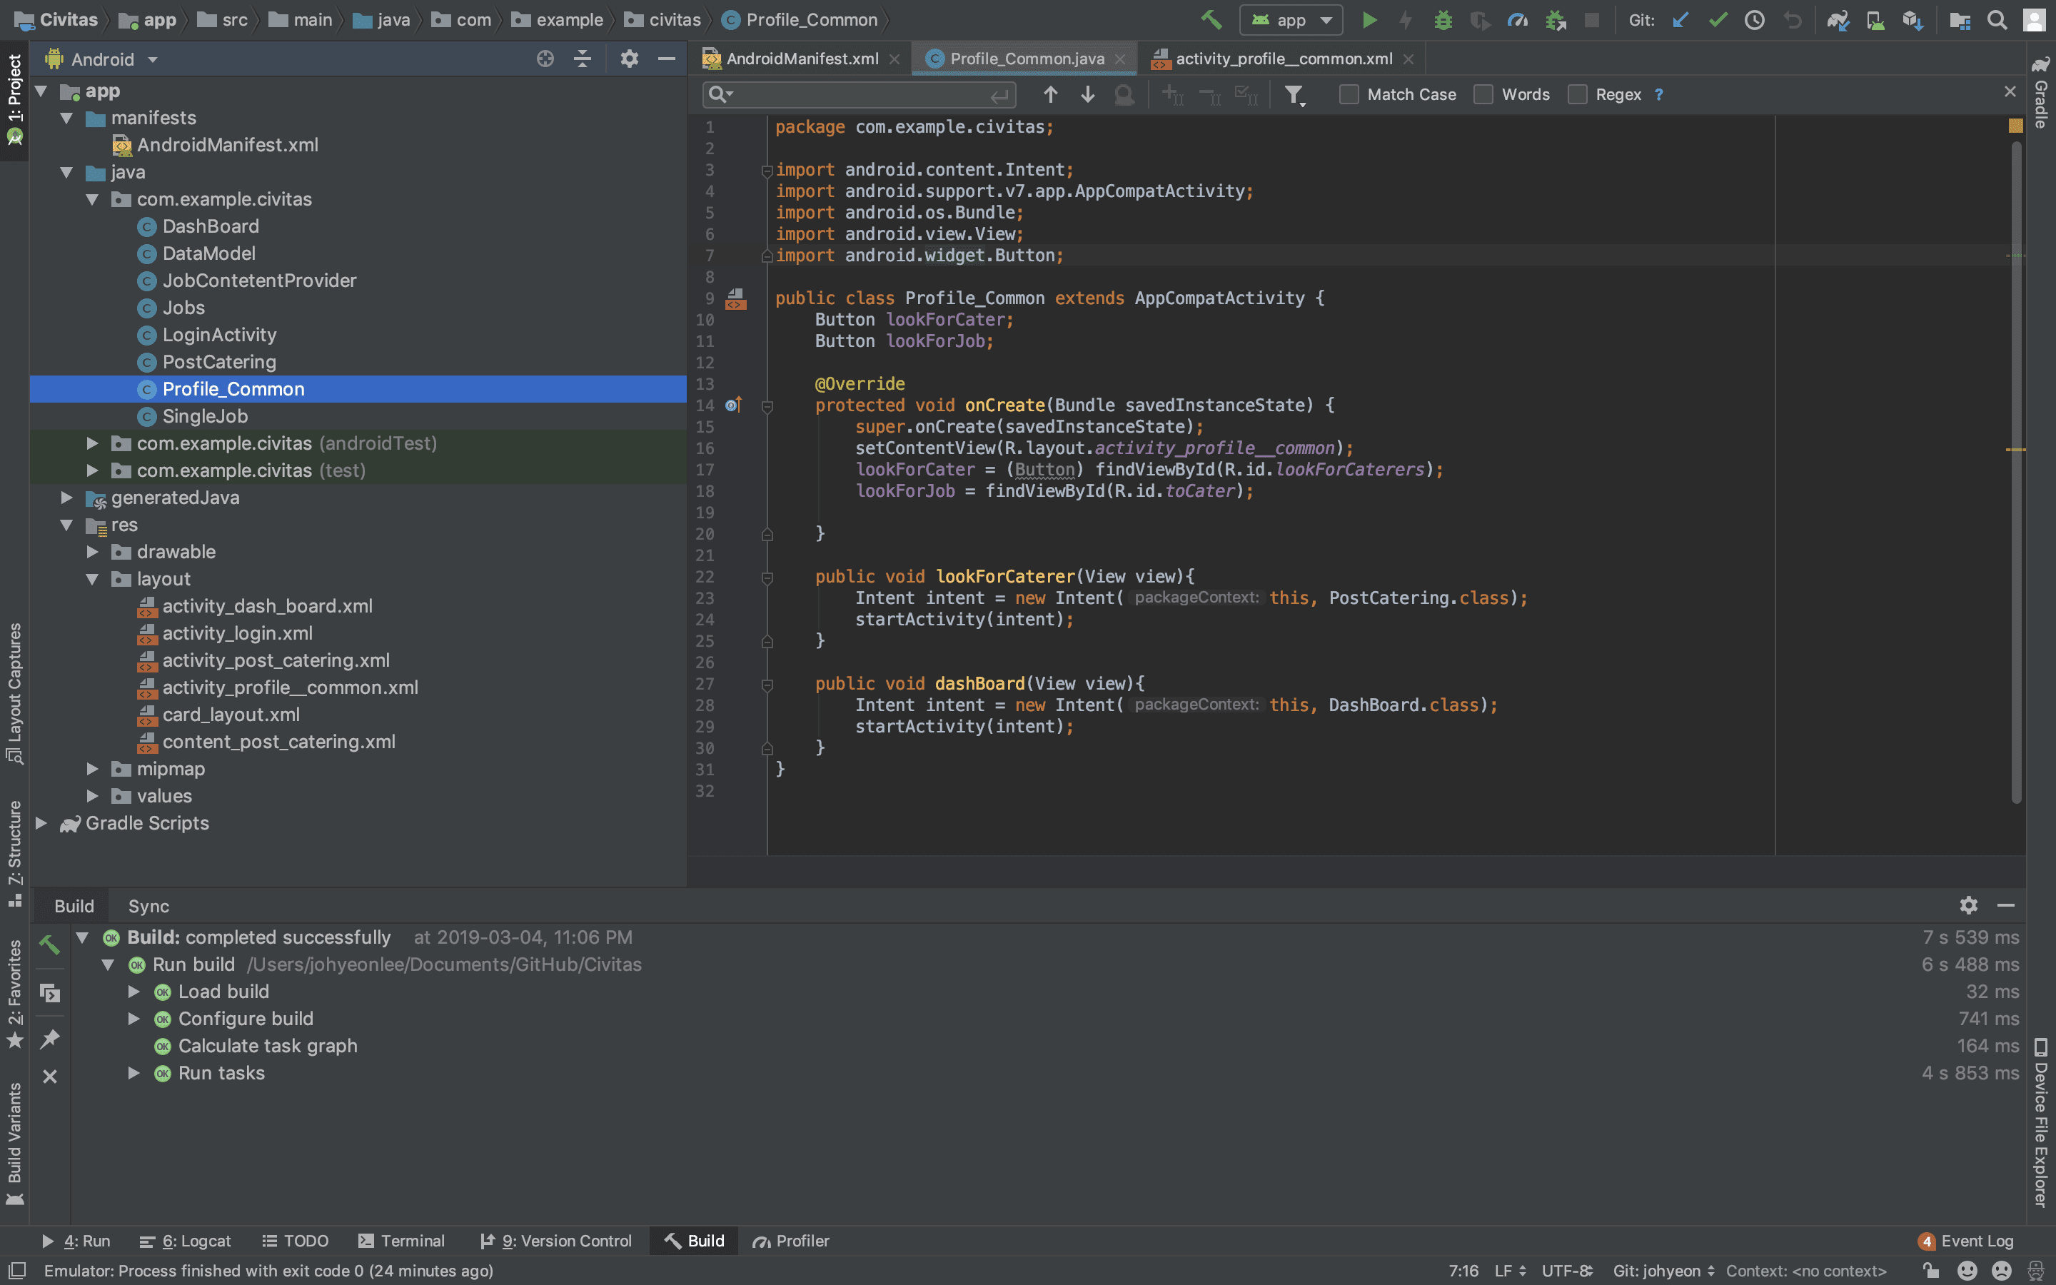Open the app run configuration dropdown
Screen dimensions: 2056x1285
pos(1291,19)
